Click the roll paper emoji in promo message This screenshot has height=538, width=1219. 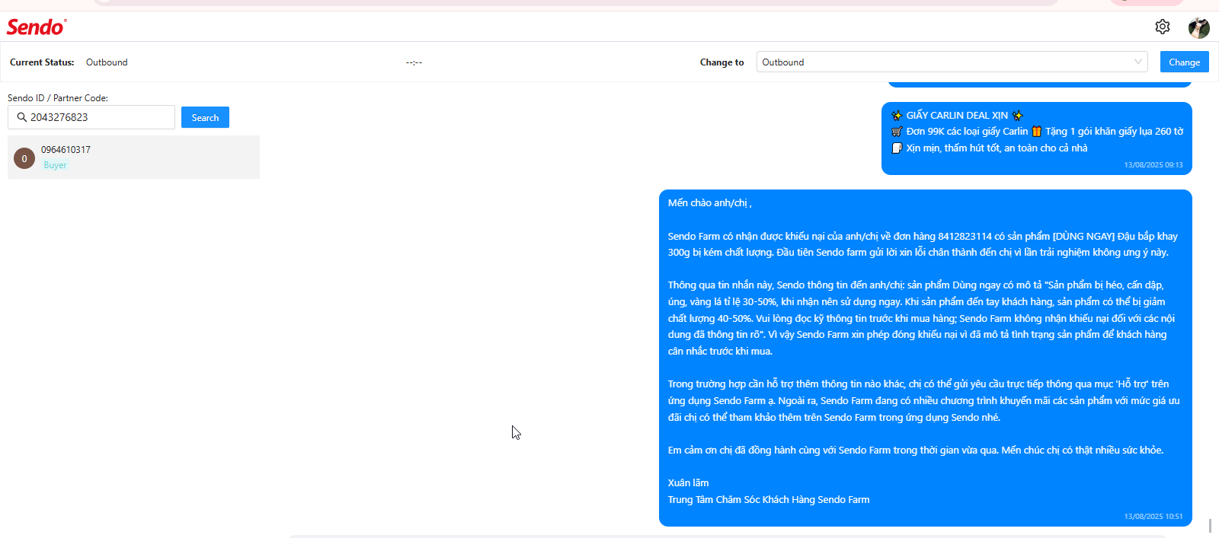pyautogui.click(x=897, y=148)
